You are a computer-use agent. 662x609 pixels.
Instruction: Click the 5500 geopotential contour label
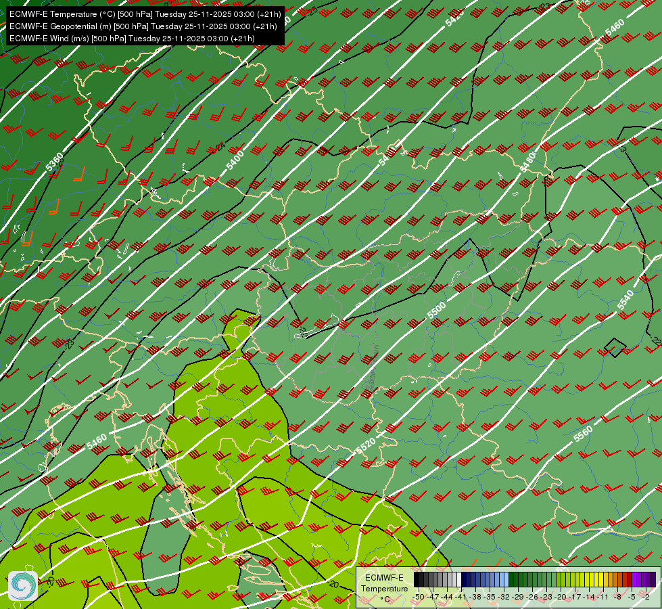click(437, 310)
